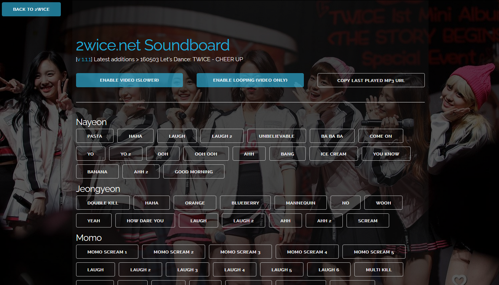Play Nayeon's Laugh 2 sound
499x285 pixels.
(222, 136)
